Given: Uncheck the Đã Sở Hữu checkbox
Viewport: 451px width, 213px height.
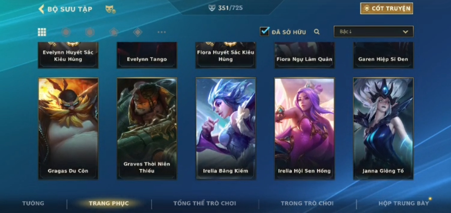Looking at the screenshot, I should point(264,31).
